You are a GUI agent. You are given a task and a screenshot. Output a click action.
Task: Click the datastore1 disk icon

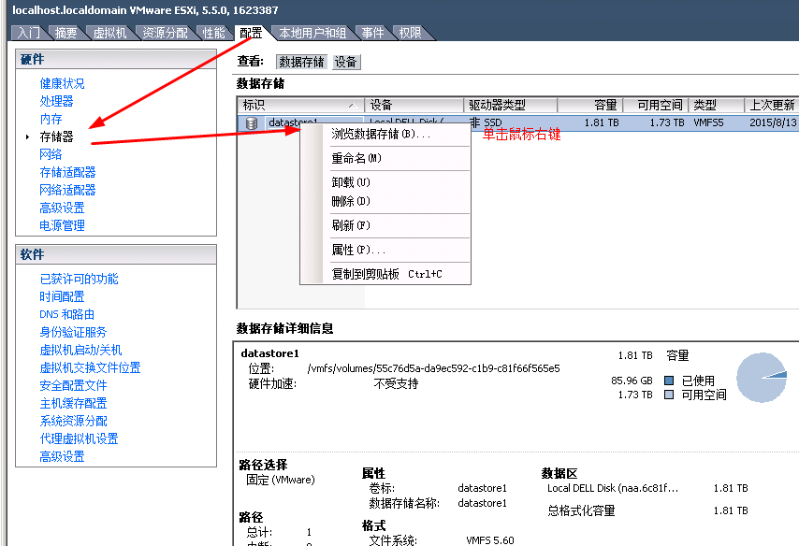252,122
